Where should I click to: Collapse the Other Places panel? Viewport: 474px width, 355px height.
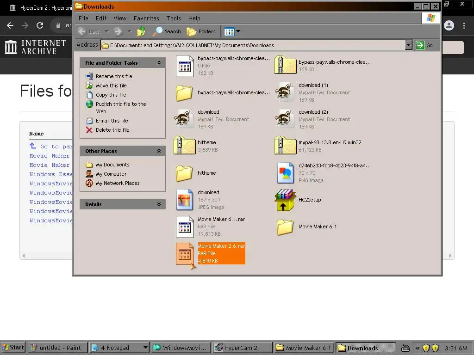tap(159, 151)
